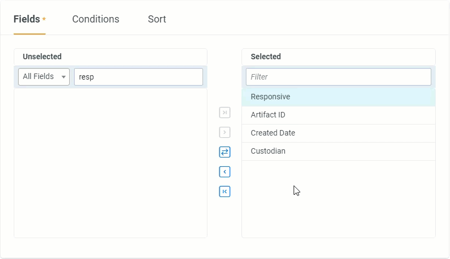The height and width of the screenshot is (259, 450).
Task: Open the Sort tab
Action: (157, 19)
